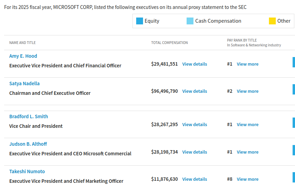Open Judson B. Althoff's profile link
295x189 pixels.
28,144
